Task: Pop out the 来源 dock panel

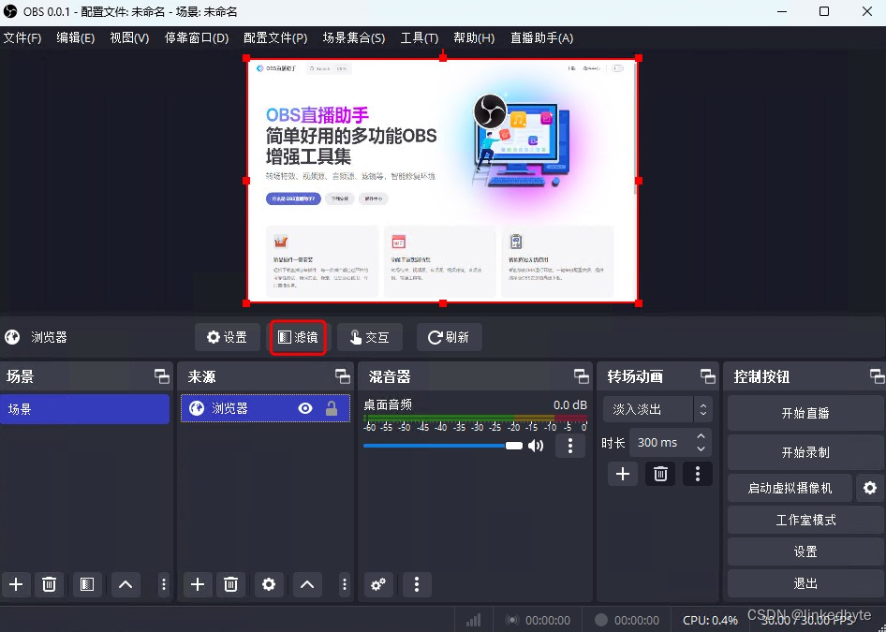Action: click(x=343, y=376)
